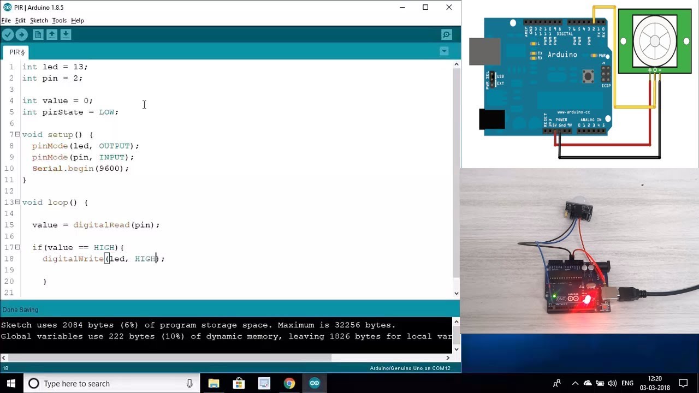Close the Arduino IDE window
Image resolution: width=699 pixels, height=393 pixels.
pos(449,7)
